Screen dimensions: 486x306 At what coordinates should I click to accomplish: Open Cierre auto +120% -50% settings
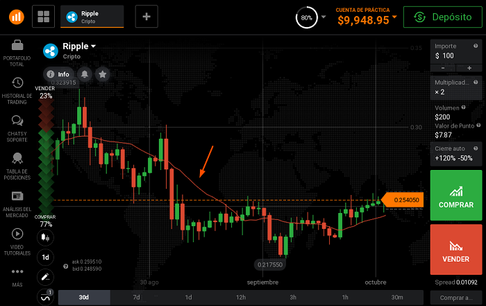[456, 154]
